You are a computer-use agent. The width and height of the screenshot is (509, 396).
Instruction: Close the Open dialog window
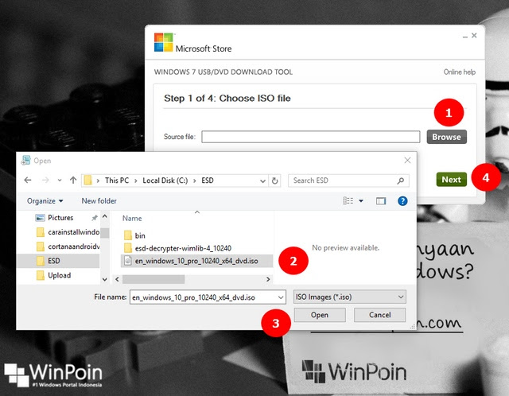[407, 161]
